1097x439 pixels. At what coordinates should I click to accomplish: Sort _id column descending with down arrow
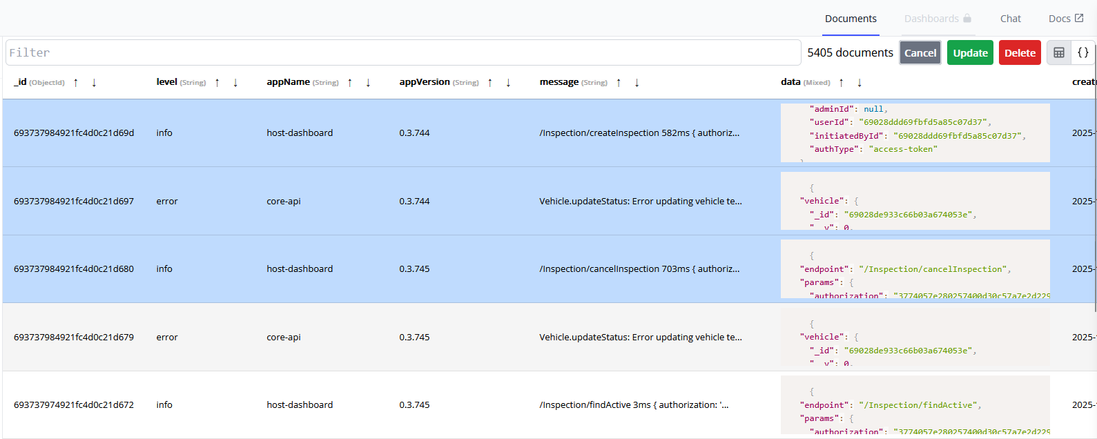[x=94, y=83]
